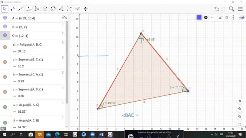Open the graphics style bar more options

pos(233,18)
